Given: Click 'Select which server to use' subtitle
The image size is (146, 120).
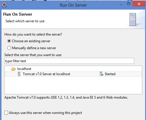Looking at the screenshot, I should pos(25,21).
